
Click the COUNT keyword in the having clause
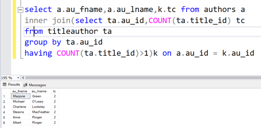click(68, 53)
